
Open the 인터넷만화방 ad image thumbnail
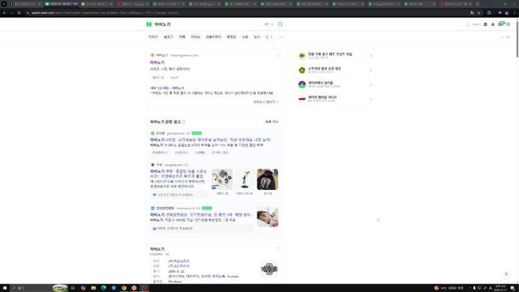(268, 217)
